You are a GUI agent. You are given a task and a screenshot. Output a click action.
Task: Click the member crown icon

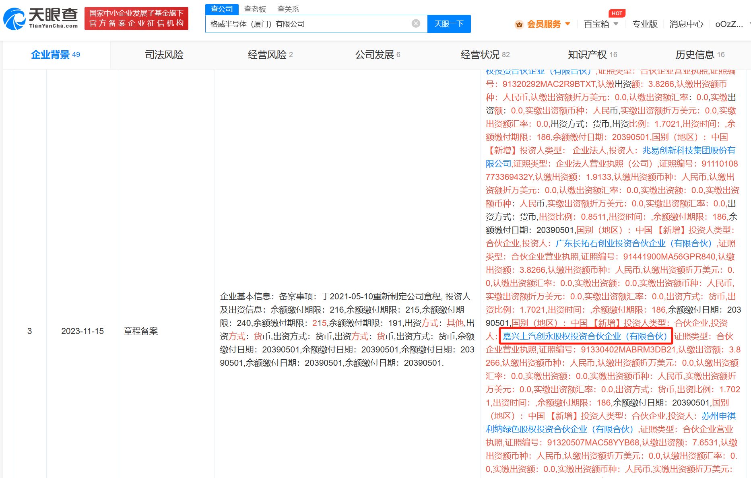click(519, 25)
